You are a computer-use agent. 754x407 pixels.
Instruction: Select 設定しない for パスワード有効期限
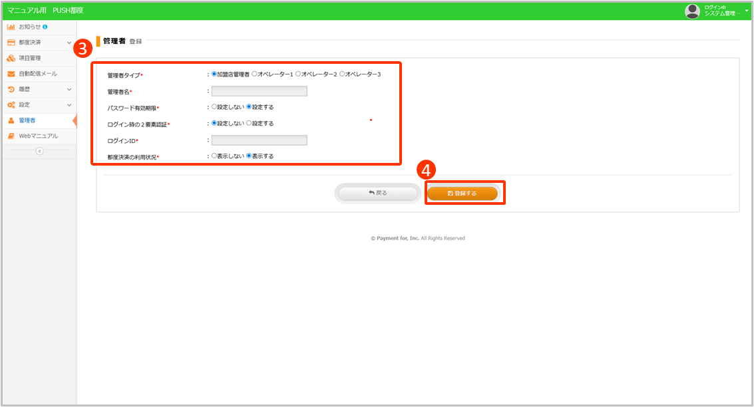tap(214, 107)
